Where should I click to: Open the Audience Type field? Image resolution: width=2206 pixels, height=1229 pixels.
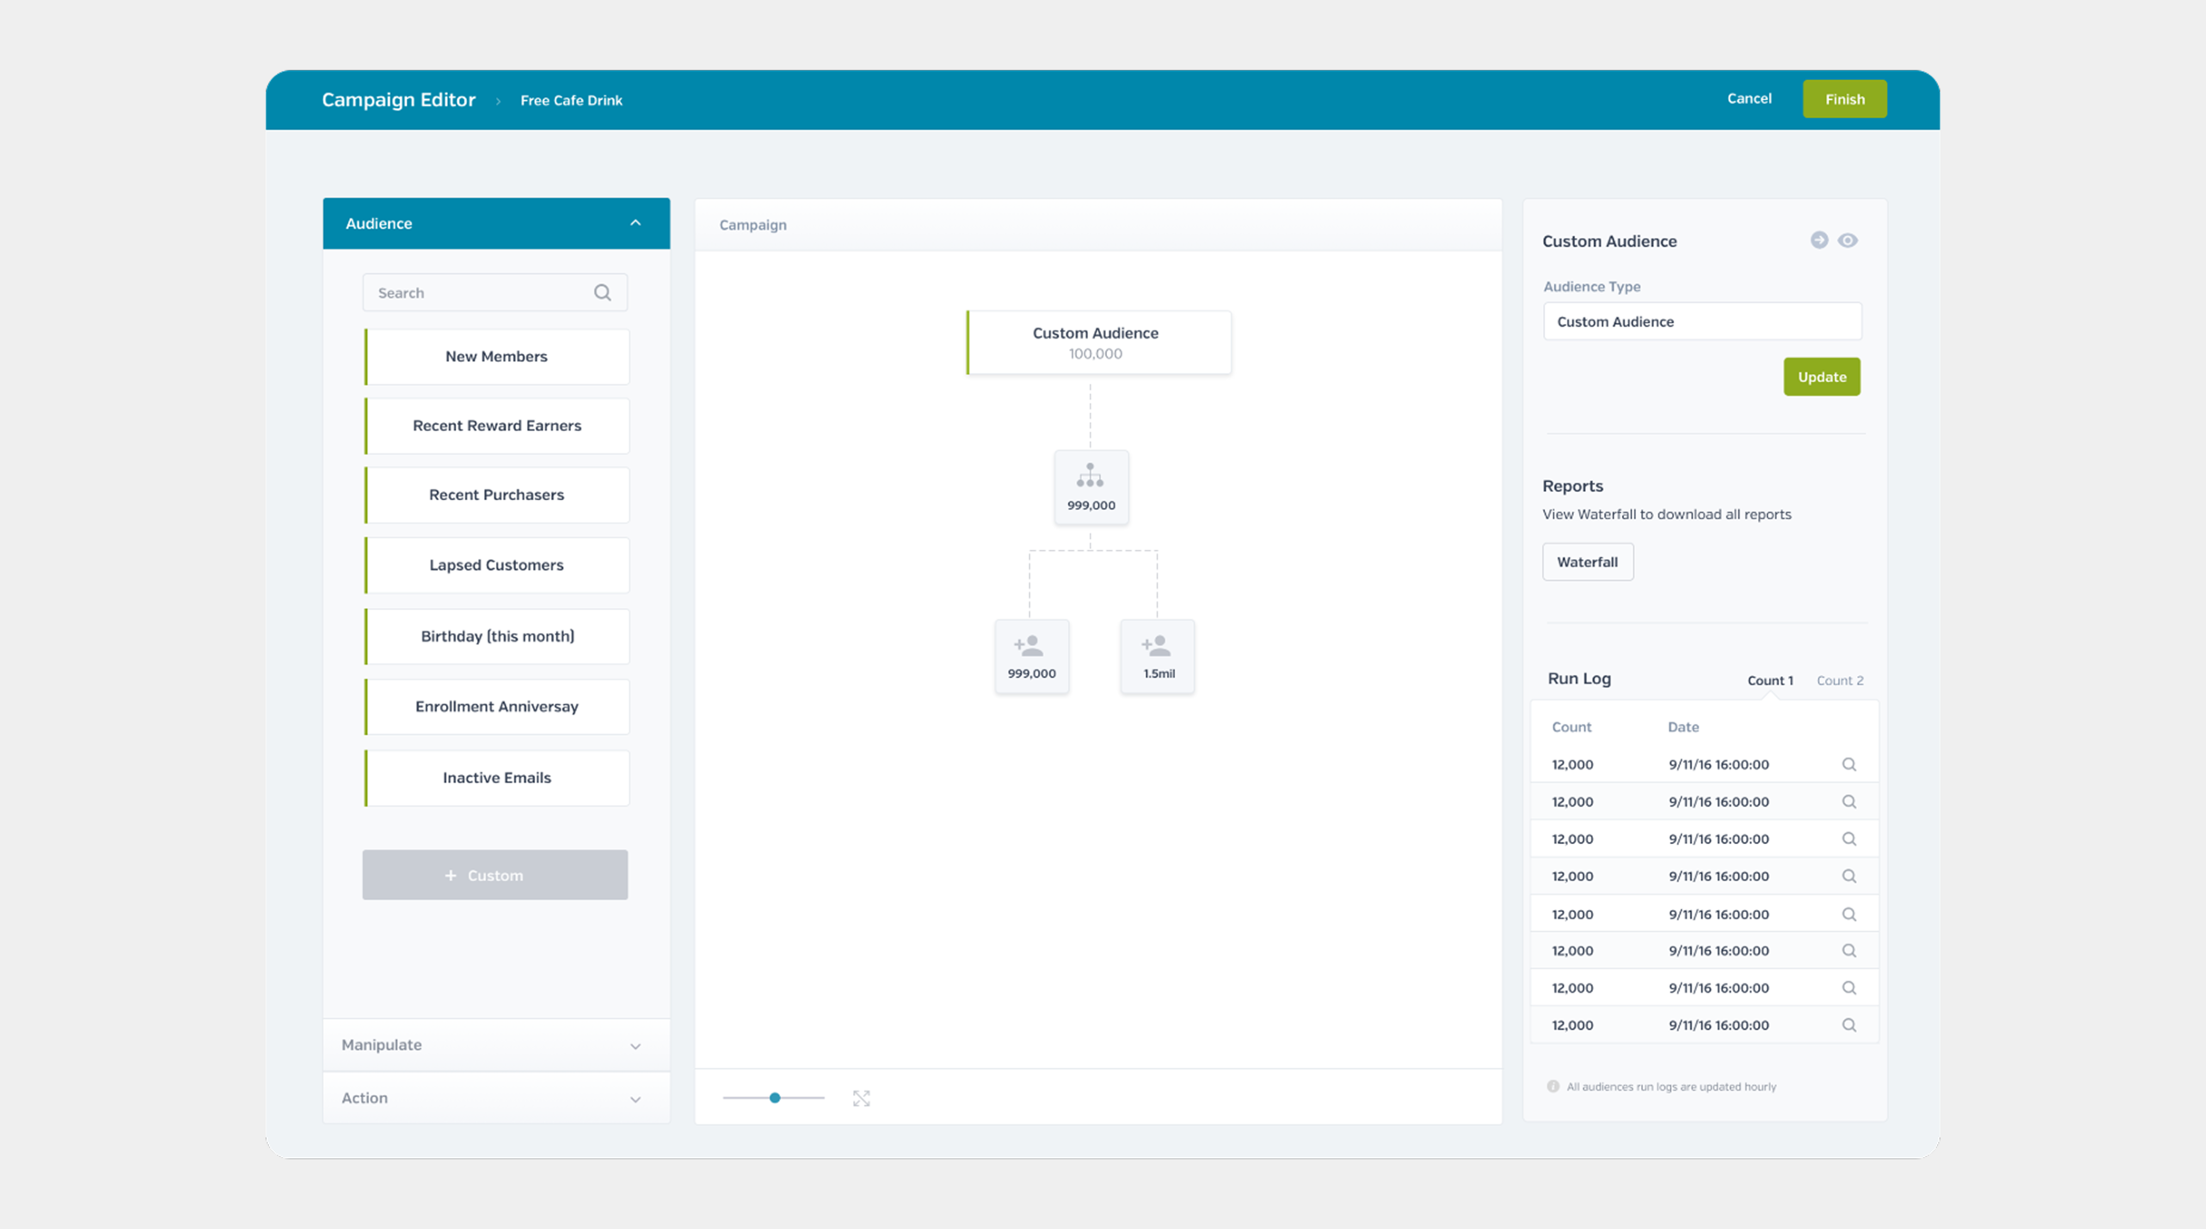pyautogui.click(x=1701, y=322)
